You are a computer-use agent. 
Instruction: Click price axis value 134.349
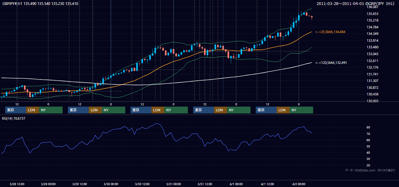(372, 34)
